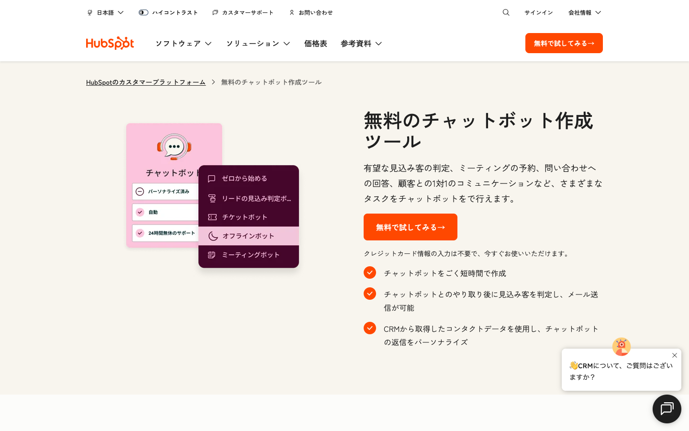
Task: Click the HubSpot sprocket logo
Action: [110, 43]
